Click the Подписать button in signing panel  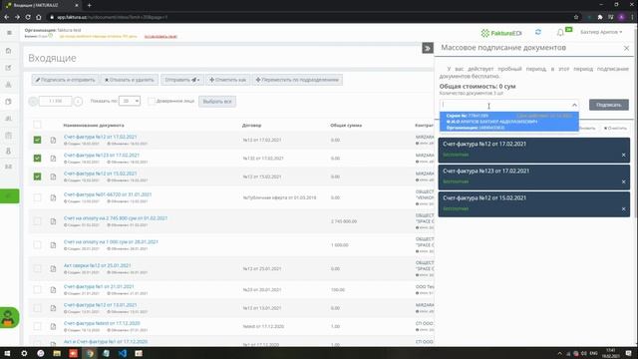tap(609, 105)
